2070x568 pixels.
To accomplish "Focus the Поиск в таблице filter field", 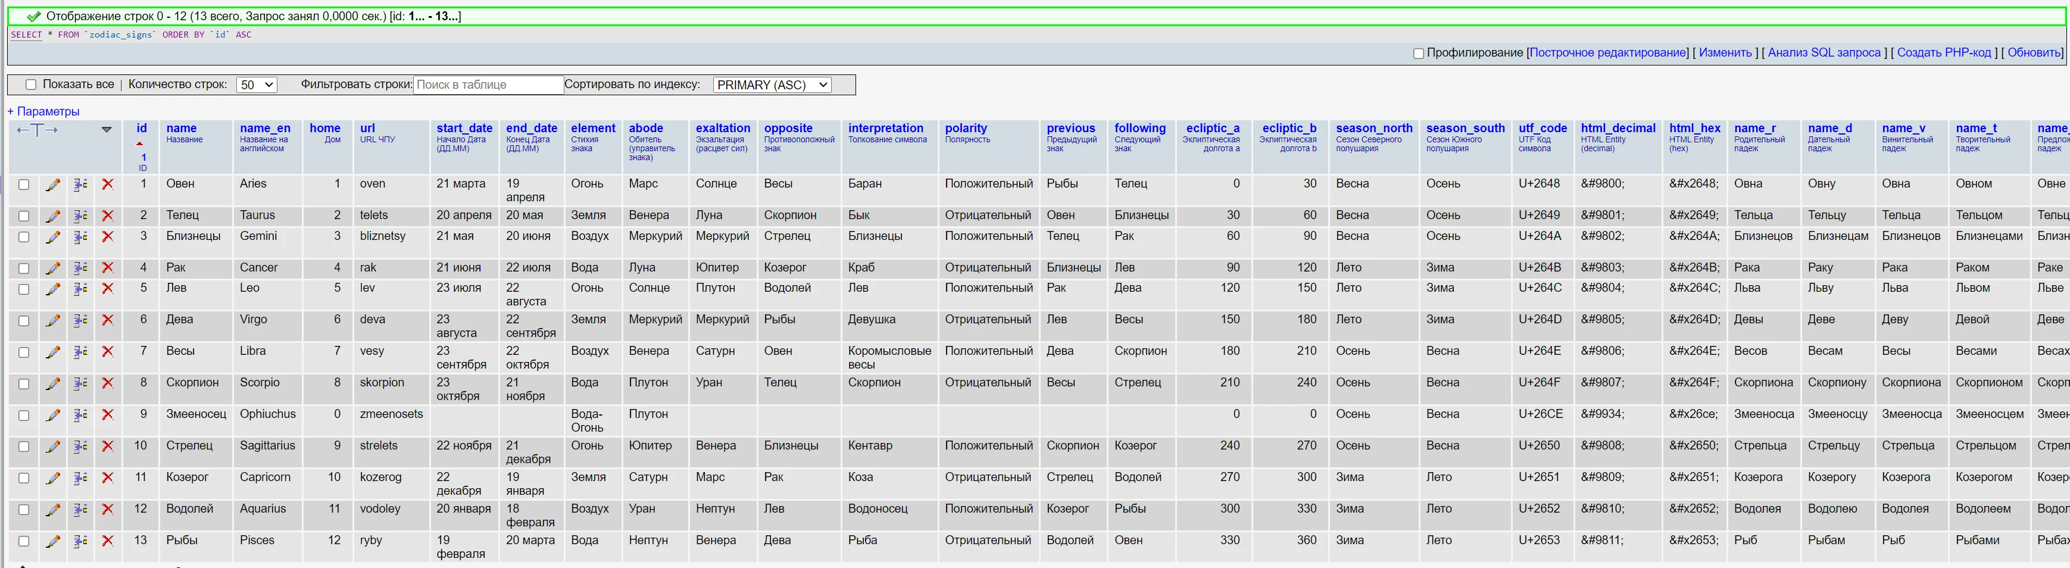I will 489,85.
